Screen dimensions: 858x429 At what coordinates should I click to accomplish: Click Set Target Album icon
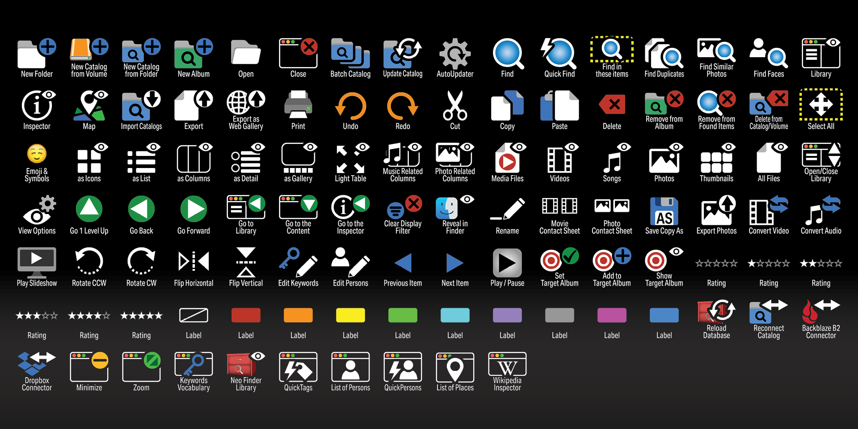click(x=559, y=259)
